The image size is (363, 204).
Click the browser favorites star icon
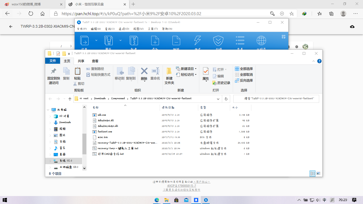(x=292, y=14)
